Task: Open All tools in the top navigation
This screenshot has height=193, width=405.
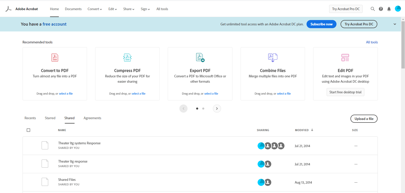Action: point(162,9)
